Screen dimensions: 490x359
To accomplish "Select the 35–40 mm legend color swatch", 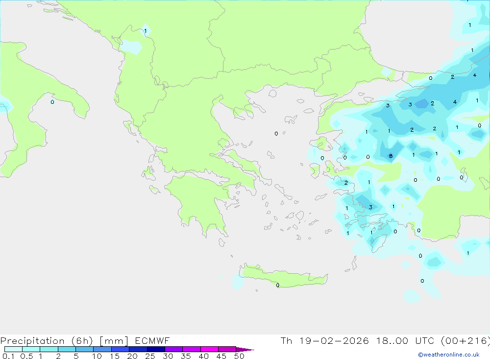I will tap(192, 349).
